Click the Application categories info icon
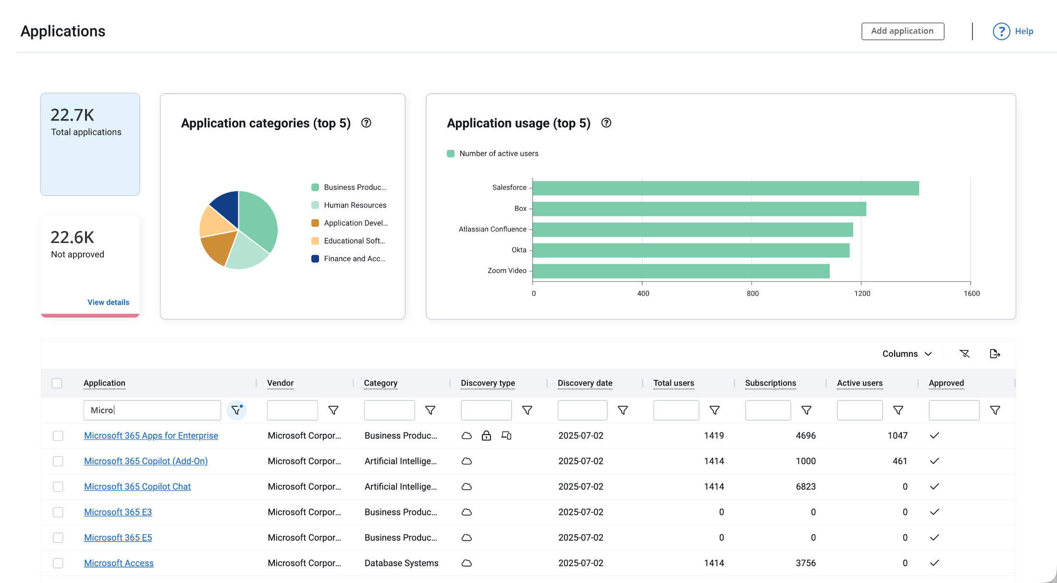Screen dimensions: 1057x583 (x=366, y=123)
